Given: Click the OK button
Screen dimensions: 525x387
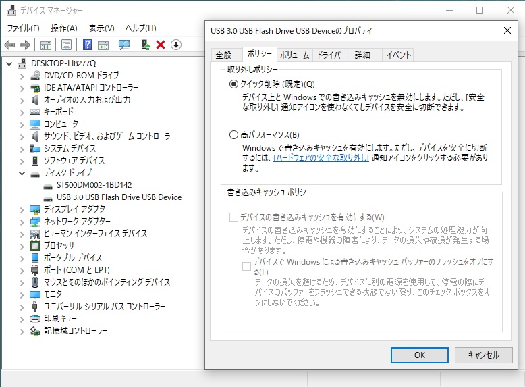Looking at the screenshot, I should pyautogui.click(x=420, y=355).
